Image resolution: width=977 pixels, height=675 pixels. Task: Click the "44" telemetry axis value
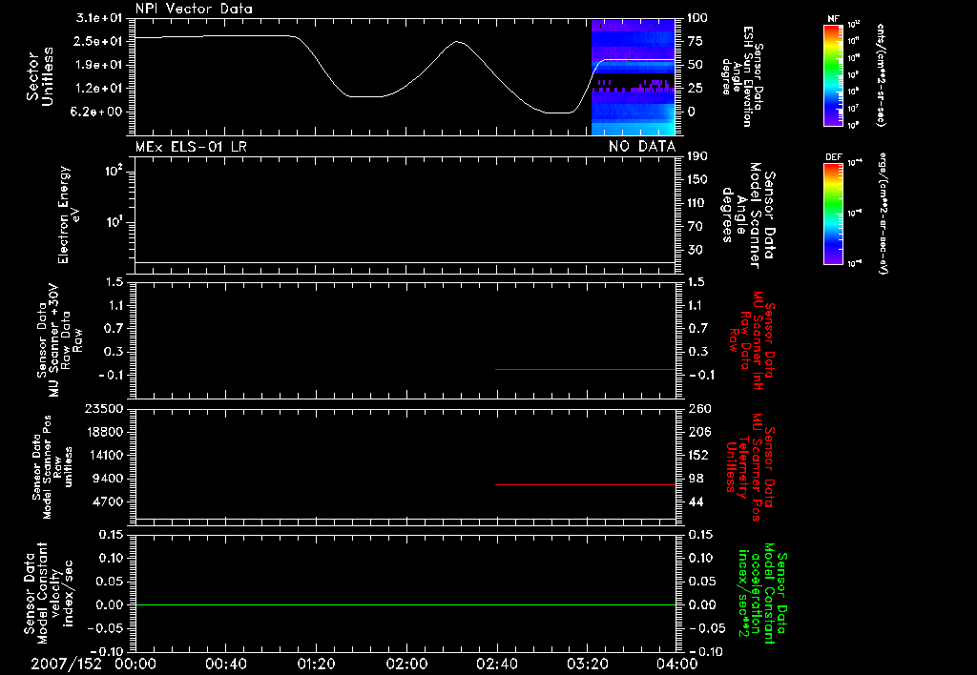[x=696, y=501]
